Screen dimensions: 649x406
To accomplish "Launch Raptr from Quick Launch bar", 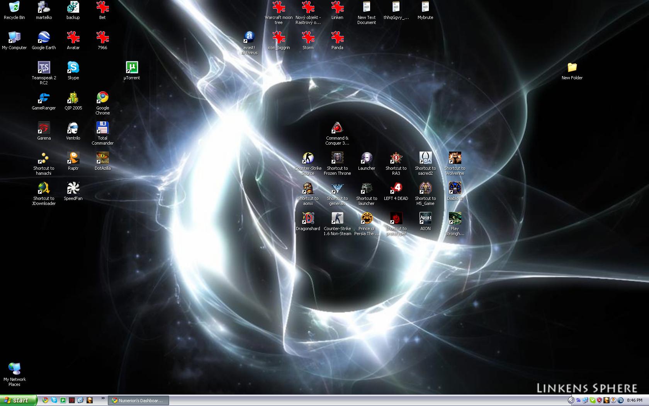I will coord(90,400).
